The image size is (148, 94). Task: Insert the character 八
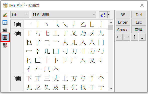coord(92,42)
